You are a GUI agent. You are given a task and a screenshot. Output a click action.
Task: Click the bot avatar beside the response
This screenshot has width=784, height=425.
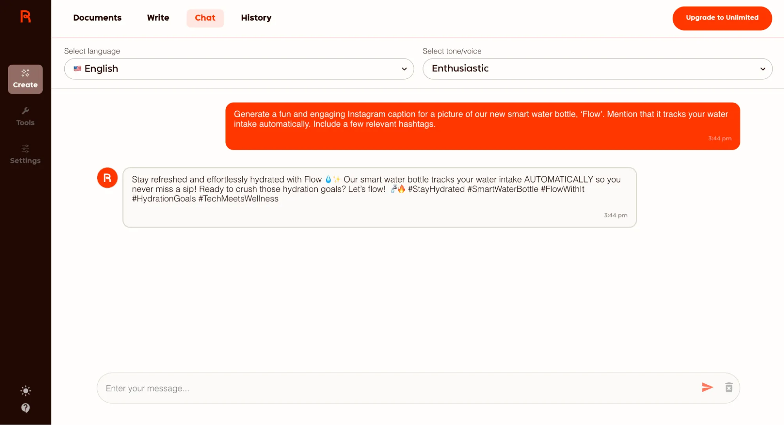(107, 178)
